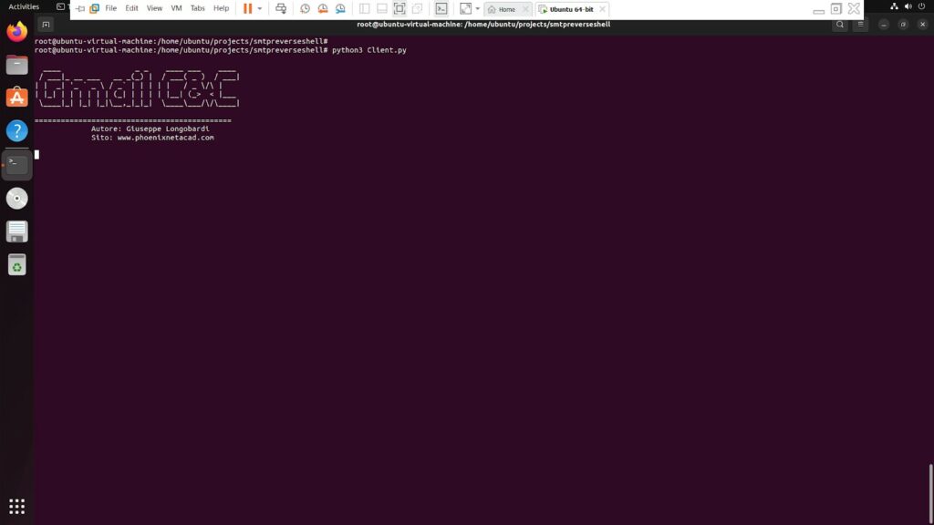Viewport: 934px width, 525px height.
Task: Launch Ubuntu Software from the dock
Action: click(16, 98)
